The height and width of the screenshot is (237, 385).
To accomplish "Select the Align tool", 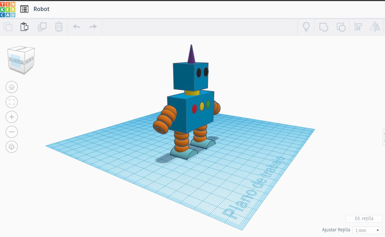I will 358,27.
